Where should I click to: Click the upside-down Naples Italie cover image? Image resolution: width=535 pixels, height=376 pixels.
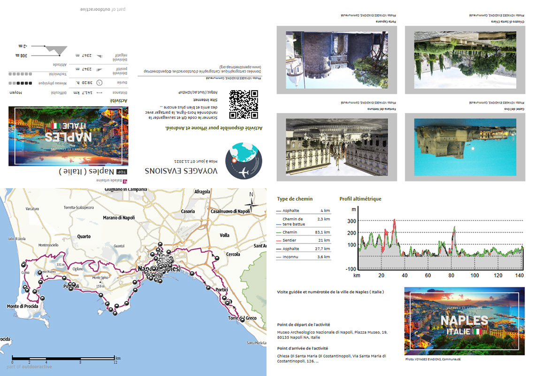(68, 136)
